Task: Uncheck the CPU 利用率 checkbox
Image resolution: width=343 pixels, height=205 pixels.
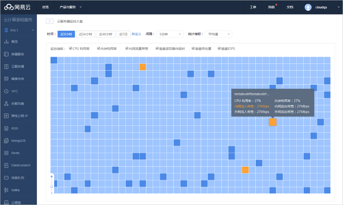Action: coord(71,48)
